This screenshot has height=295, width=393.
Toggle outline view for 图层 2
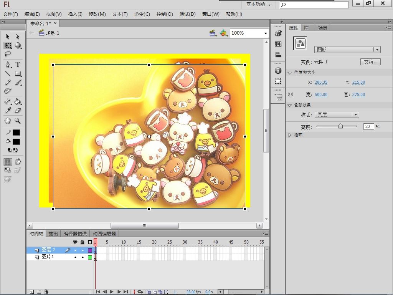(90, 250)
